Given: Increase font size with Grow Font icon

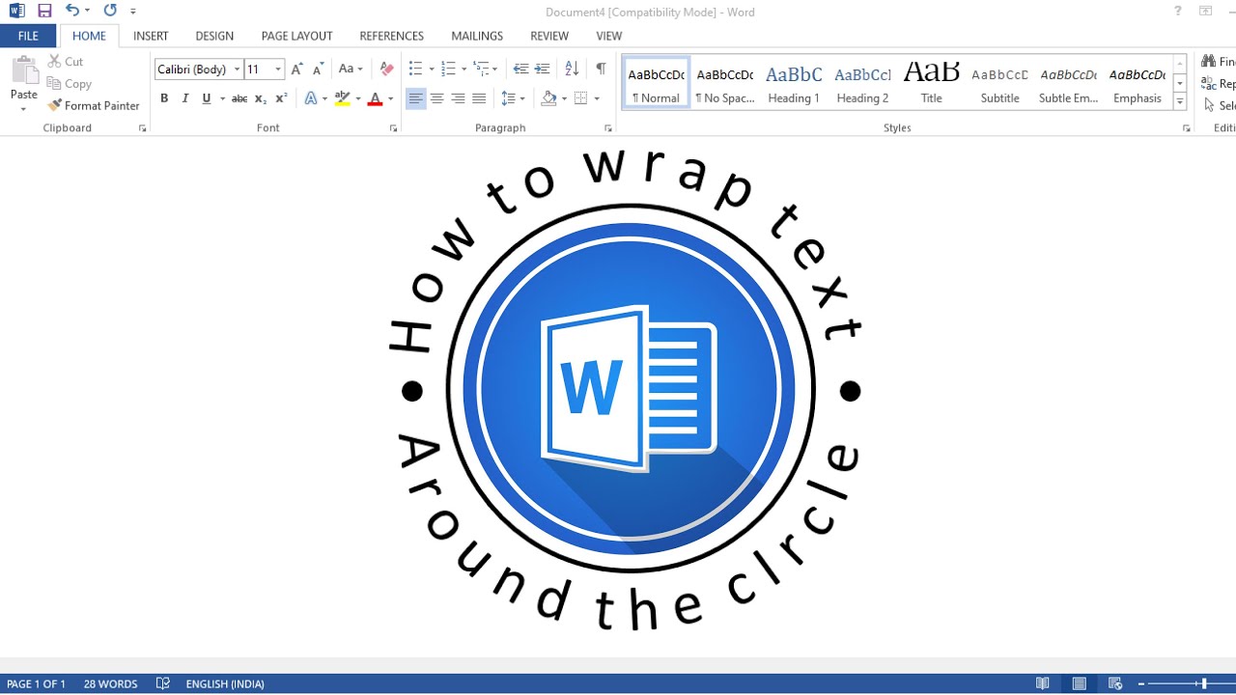Looking at the screenshot, I should tap(297, 69).
